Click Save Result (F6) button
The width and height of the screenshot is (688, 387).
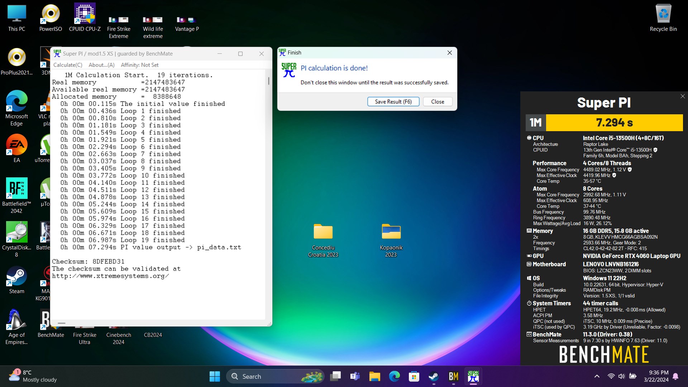point(393,102)
